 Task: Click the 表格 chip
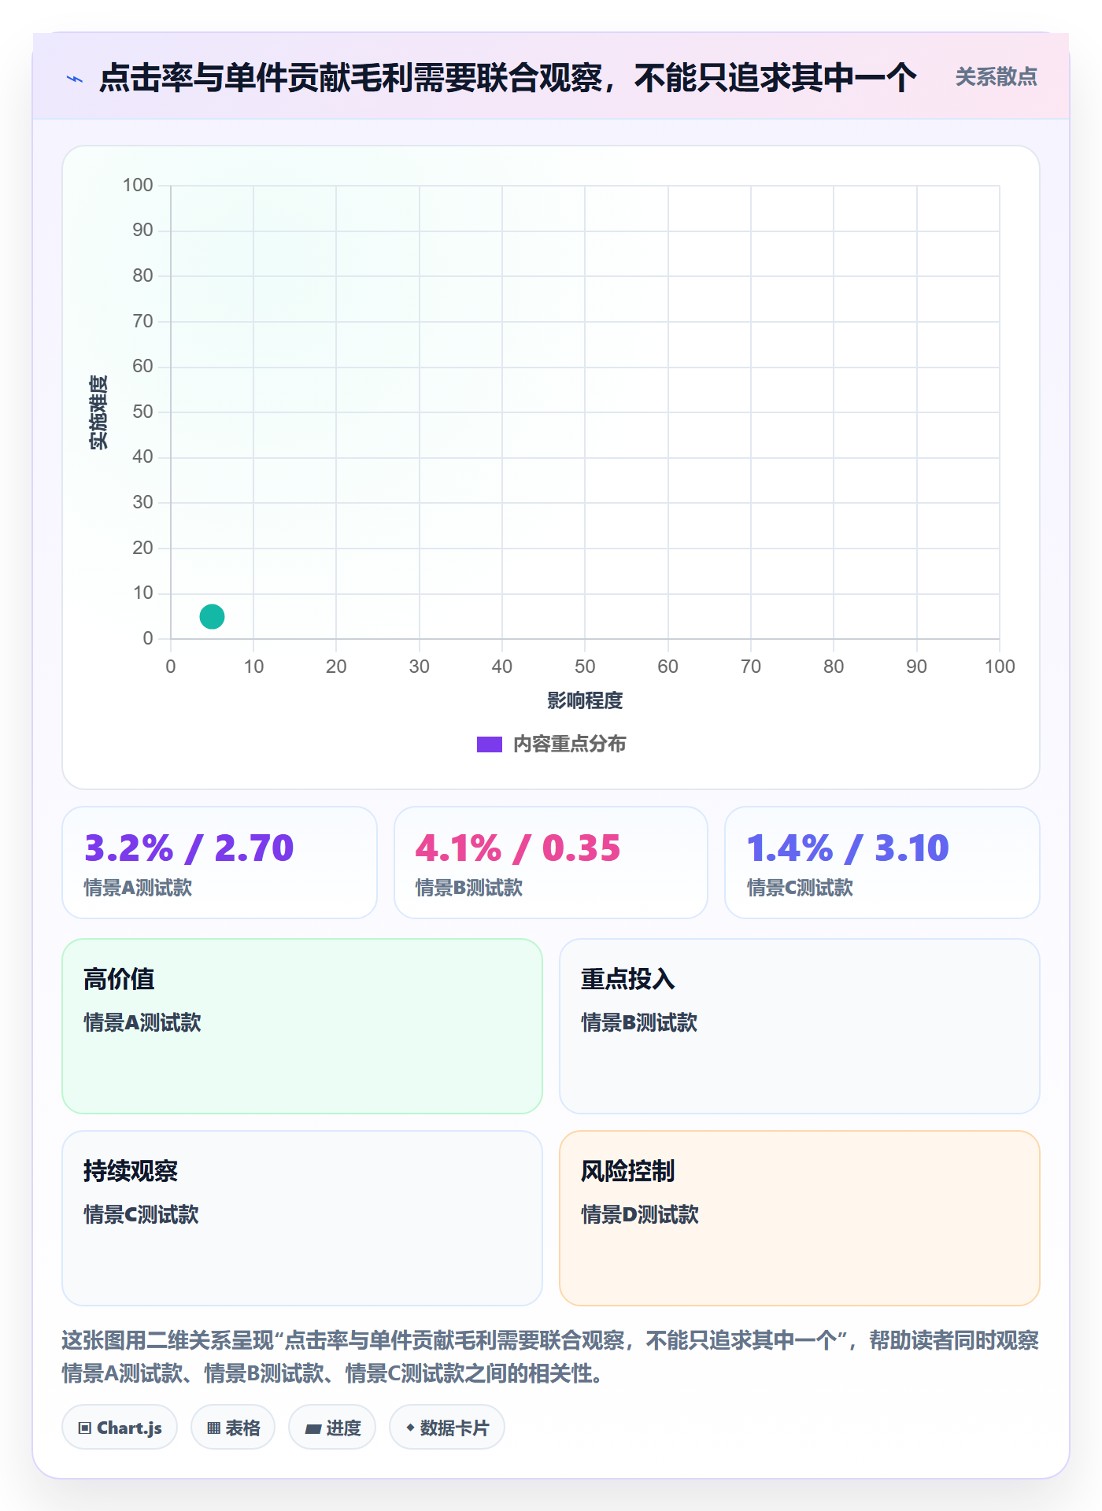(x=233, y=1428)
